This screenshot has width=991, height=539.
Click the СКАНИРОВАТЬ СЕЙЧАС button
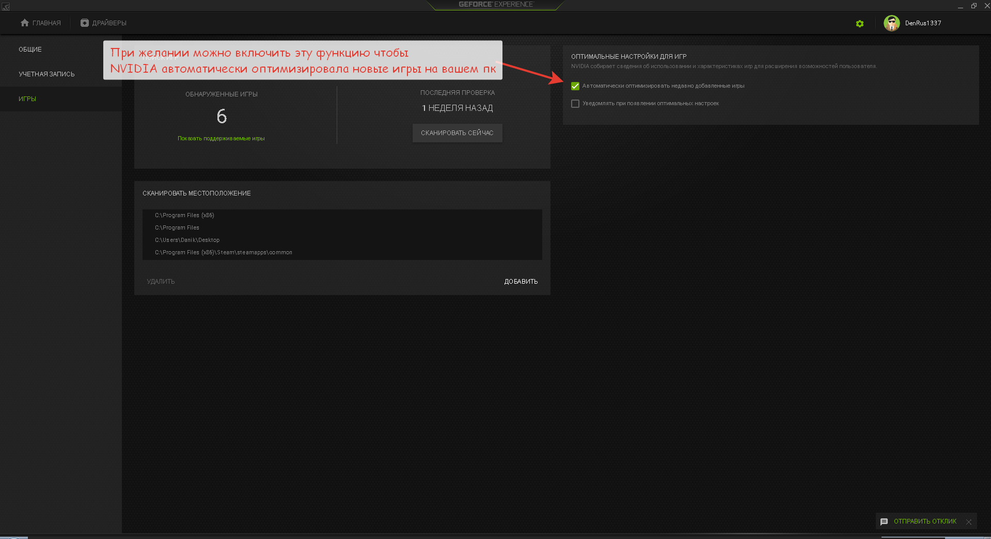(x=457, y=133)
